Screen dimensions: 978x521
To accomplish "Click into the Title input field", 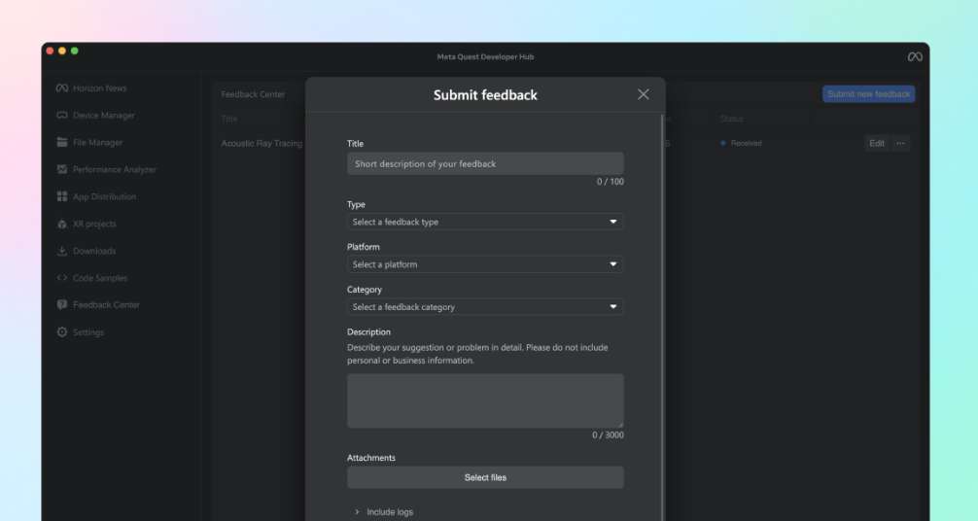I will coord(485,164).
